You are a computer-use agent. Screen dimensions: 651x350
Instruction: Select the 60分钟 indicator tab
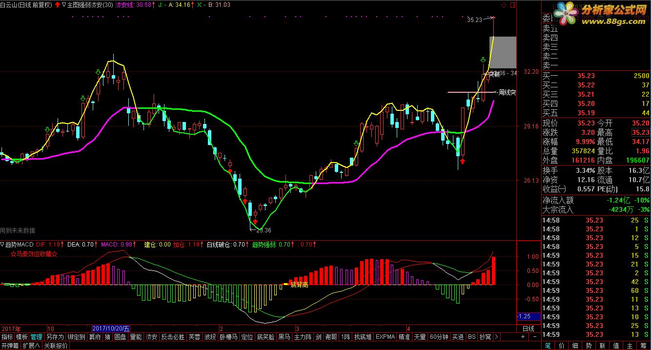439,337
